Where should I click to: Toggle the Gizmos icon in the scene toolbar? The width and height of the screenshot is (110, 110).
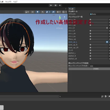click(x=63, y=12)
